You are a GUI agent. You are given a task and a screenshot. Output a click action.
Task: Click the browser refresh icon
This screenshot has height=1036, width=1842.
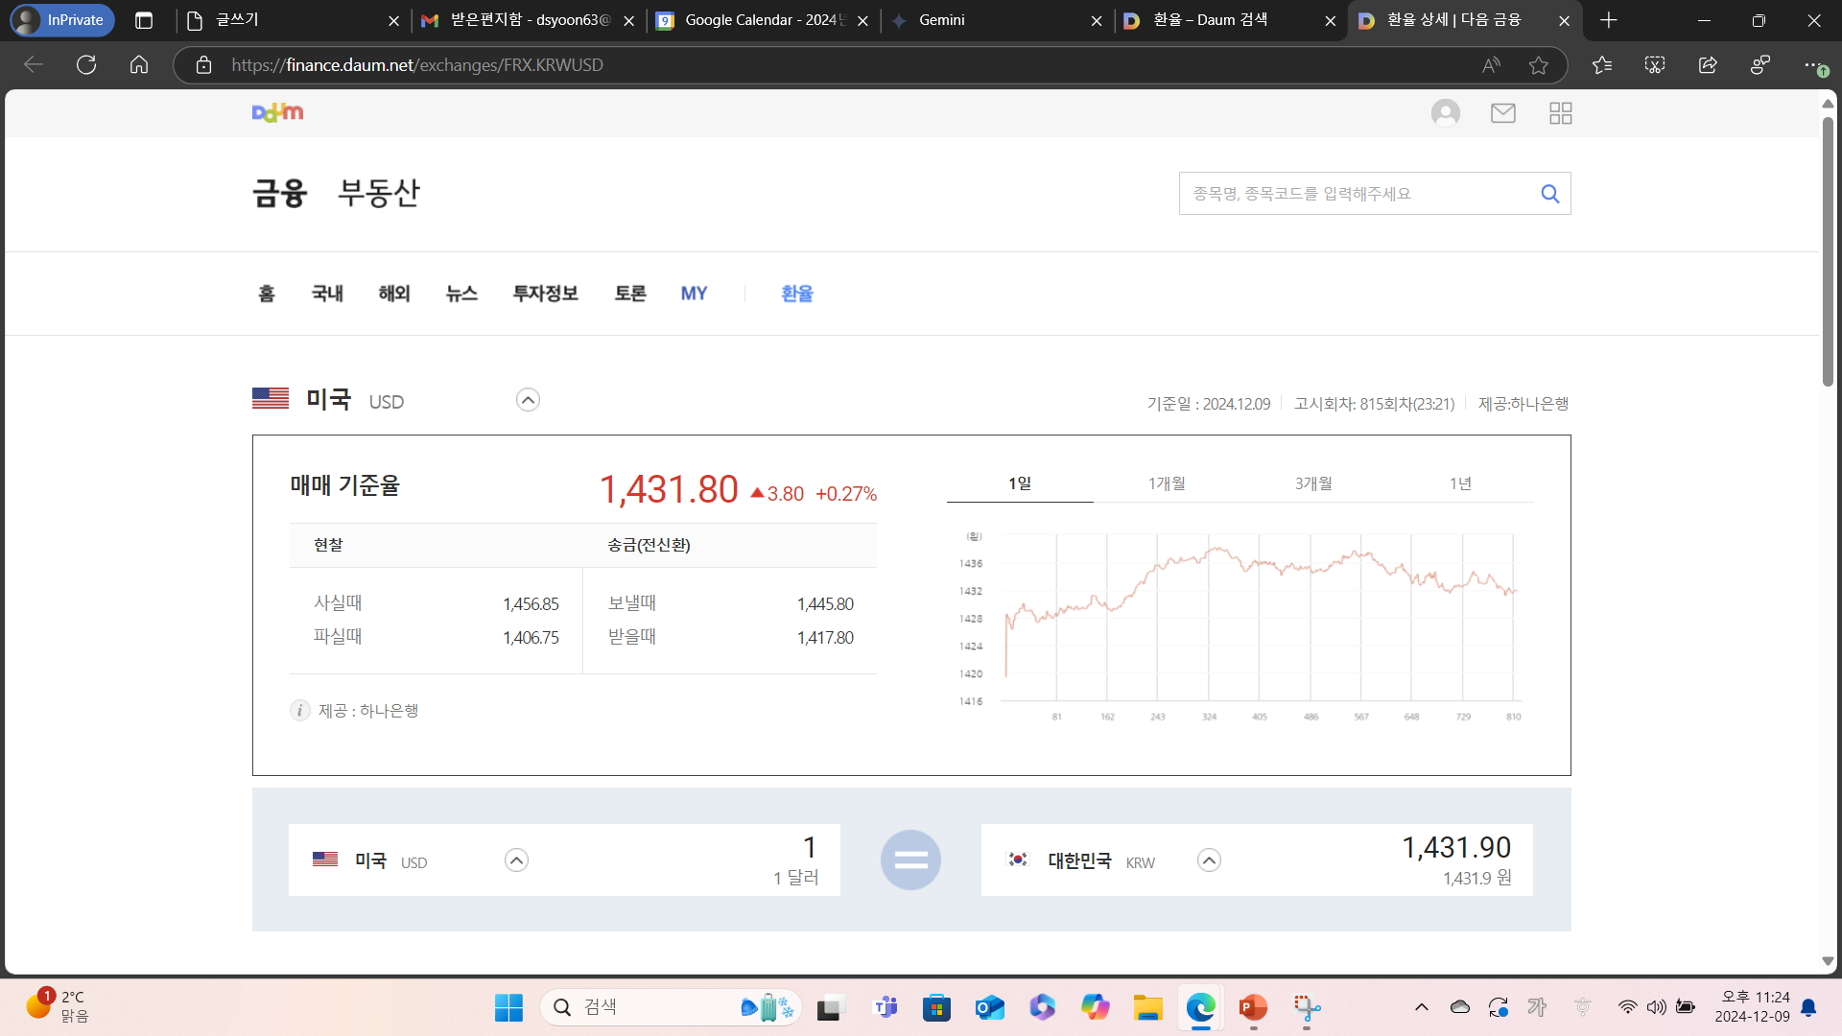click(86, 65)
